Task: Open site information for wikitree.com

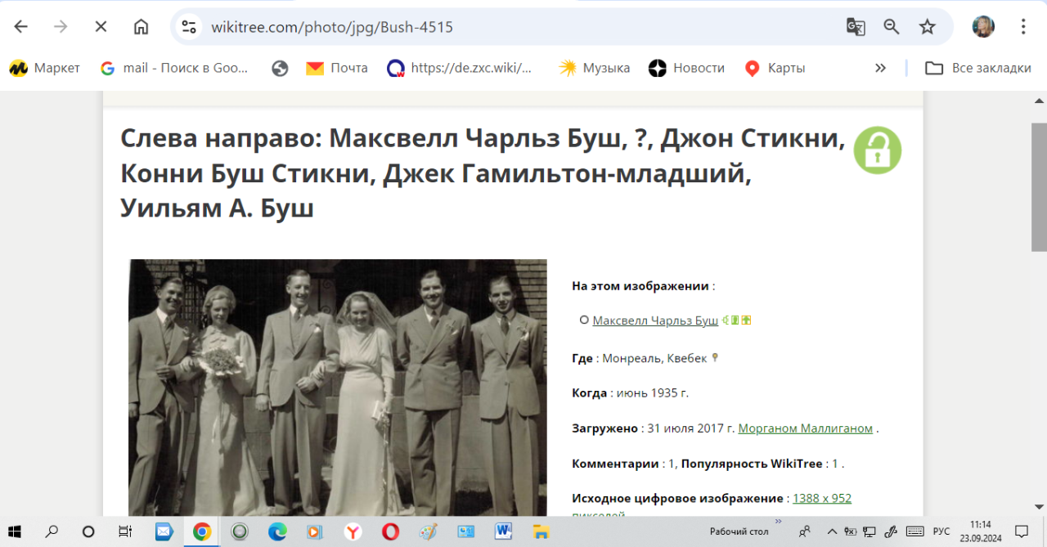Action: pos(190,27)
